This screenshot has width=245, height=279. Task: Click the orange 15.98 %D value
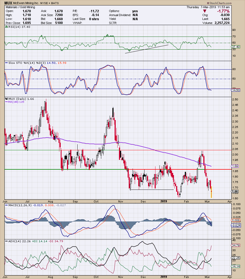pos(62,63)
